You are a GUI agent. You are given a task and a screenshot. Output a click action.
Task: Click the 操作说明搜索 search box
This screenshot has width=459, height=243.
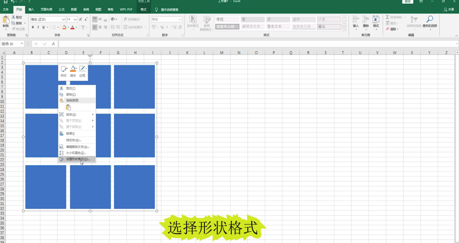[167, 10]
